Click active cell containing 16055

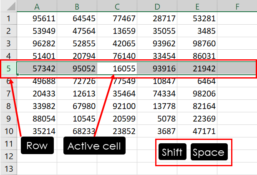click(117, 68)
